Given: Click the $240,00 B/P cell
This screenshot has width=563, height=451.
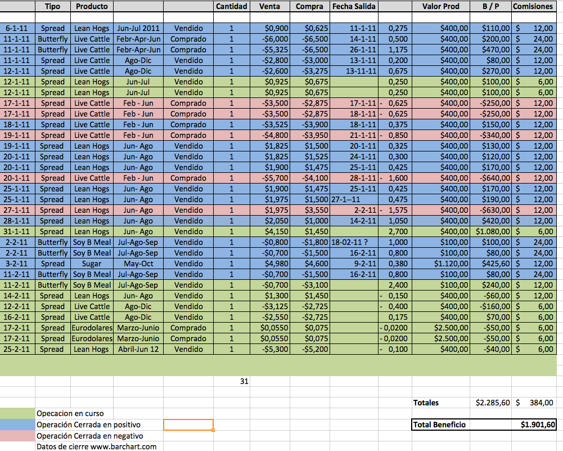Looking at the screenshot, I should (x=490, y=285).
